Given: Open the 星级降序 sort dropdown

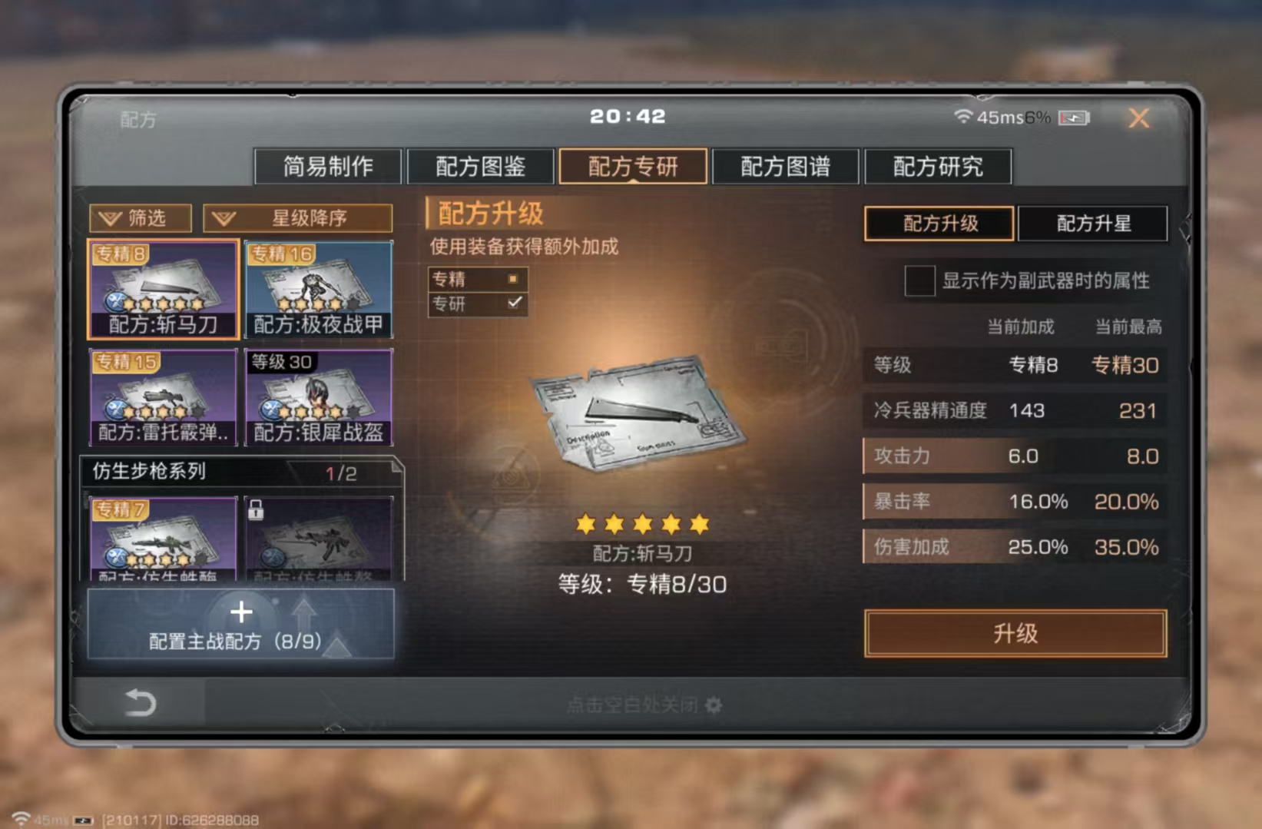Looking at the screenshot, I should (x=298, y=218).
